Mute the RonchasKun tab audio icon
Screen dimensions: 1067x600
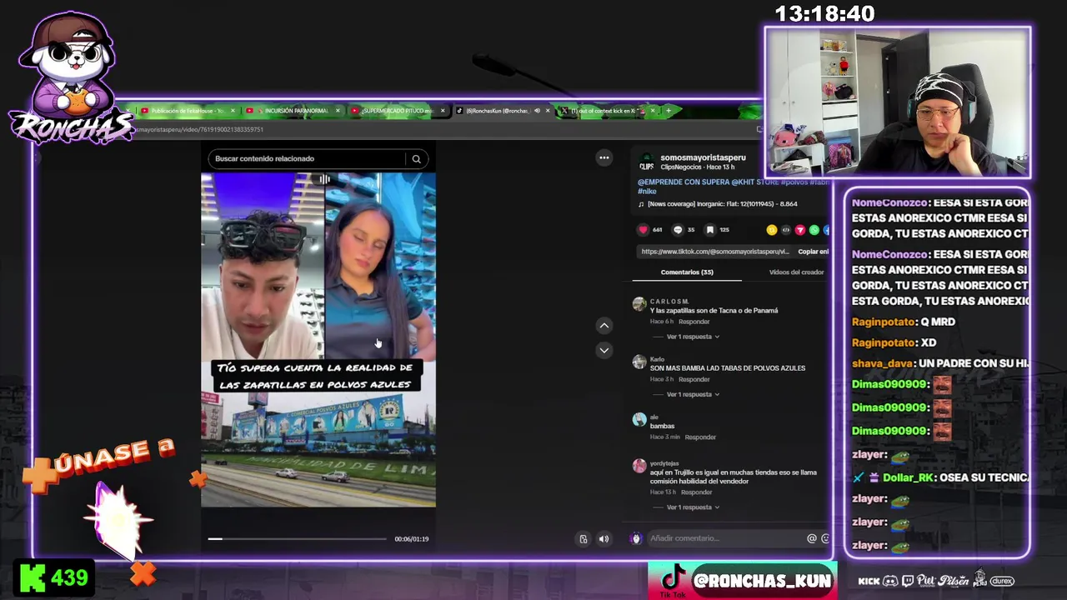pos(537,111)
